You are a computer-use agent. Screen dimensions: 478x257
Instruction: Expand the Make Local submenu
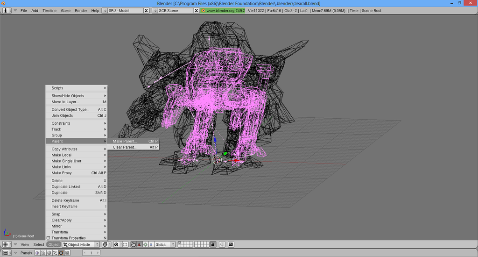click(76, 155)
